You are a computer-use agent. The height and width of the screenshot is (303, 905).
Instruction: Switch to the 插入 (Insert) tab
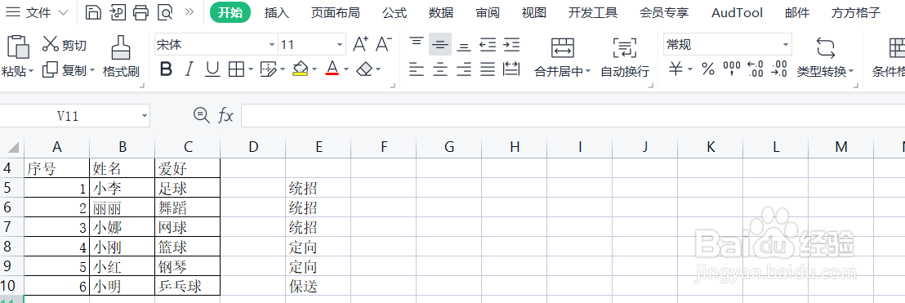[x=277, y=12]
